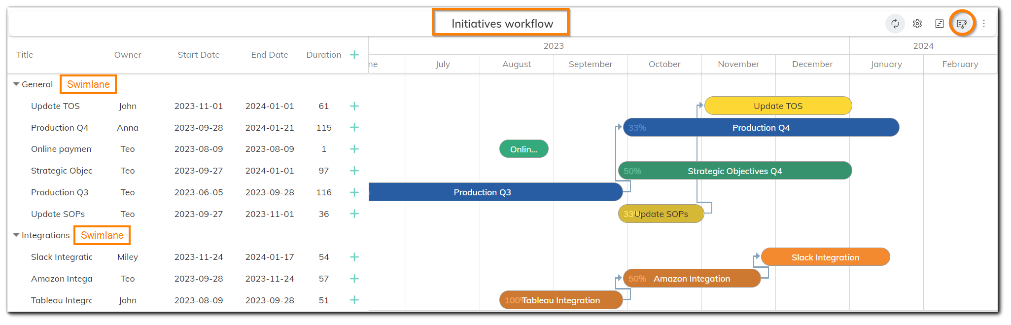Click plus icon in Slack Integration row

pyautogui.click(x=354, y=257)
